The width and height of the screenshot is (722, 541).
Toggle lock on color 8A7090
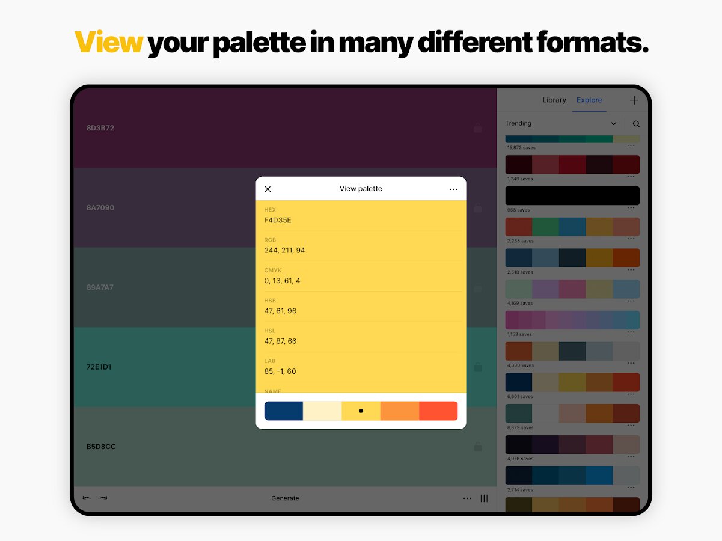pyautogui.click(x=477, y=207)
